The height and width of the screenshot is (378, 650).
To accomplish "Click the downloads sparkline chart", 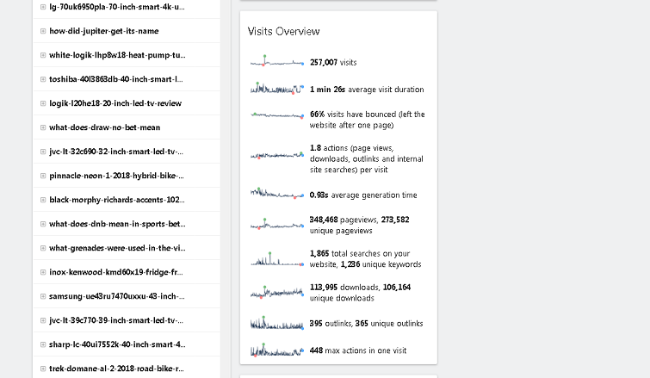I will 277,293.
